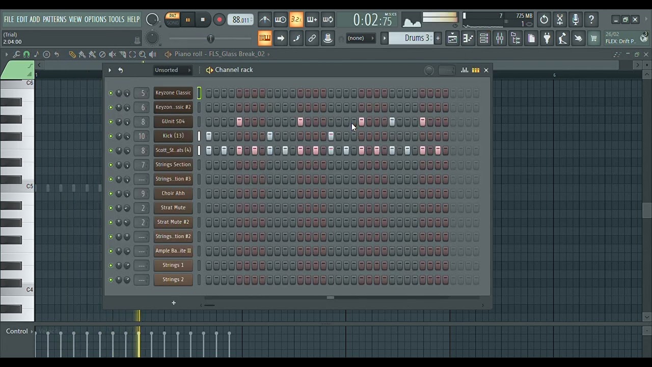652x367 pixels.
Task: Select the zoom tool in piano roll toolbar
Action: [143, 54]
